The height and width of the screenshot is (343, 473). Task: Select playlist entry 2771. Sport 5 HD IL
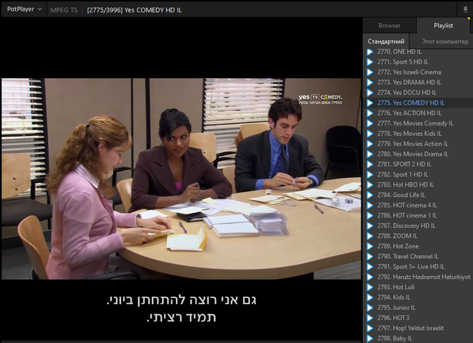[x=418, y=62]
